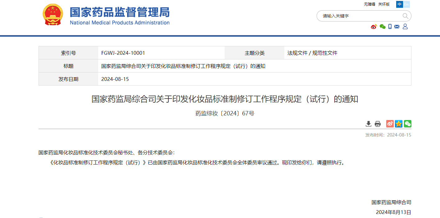Open the green WeChat icon in header
The width and height of the screenshot is (440, 218).
383,27
